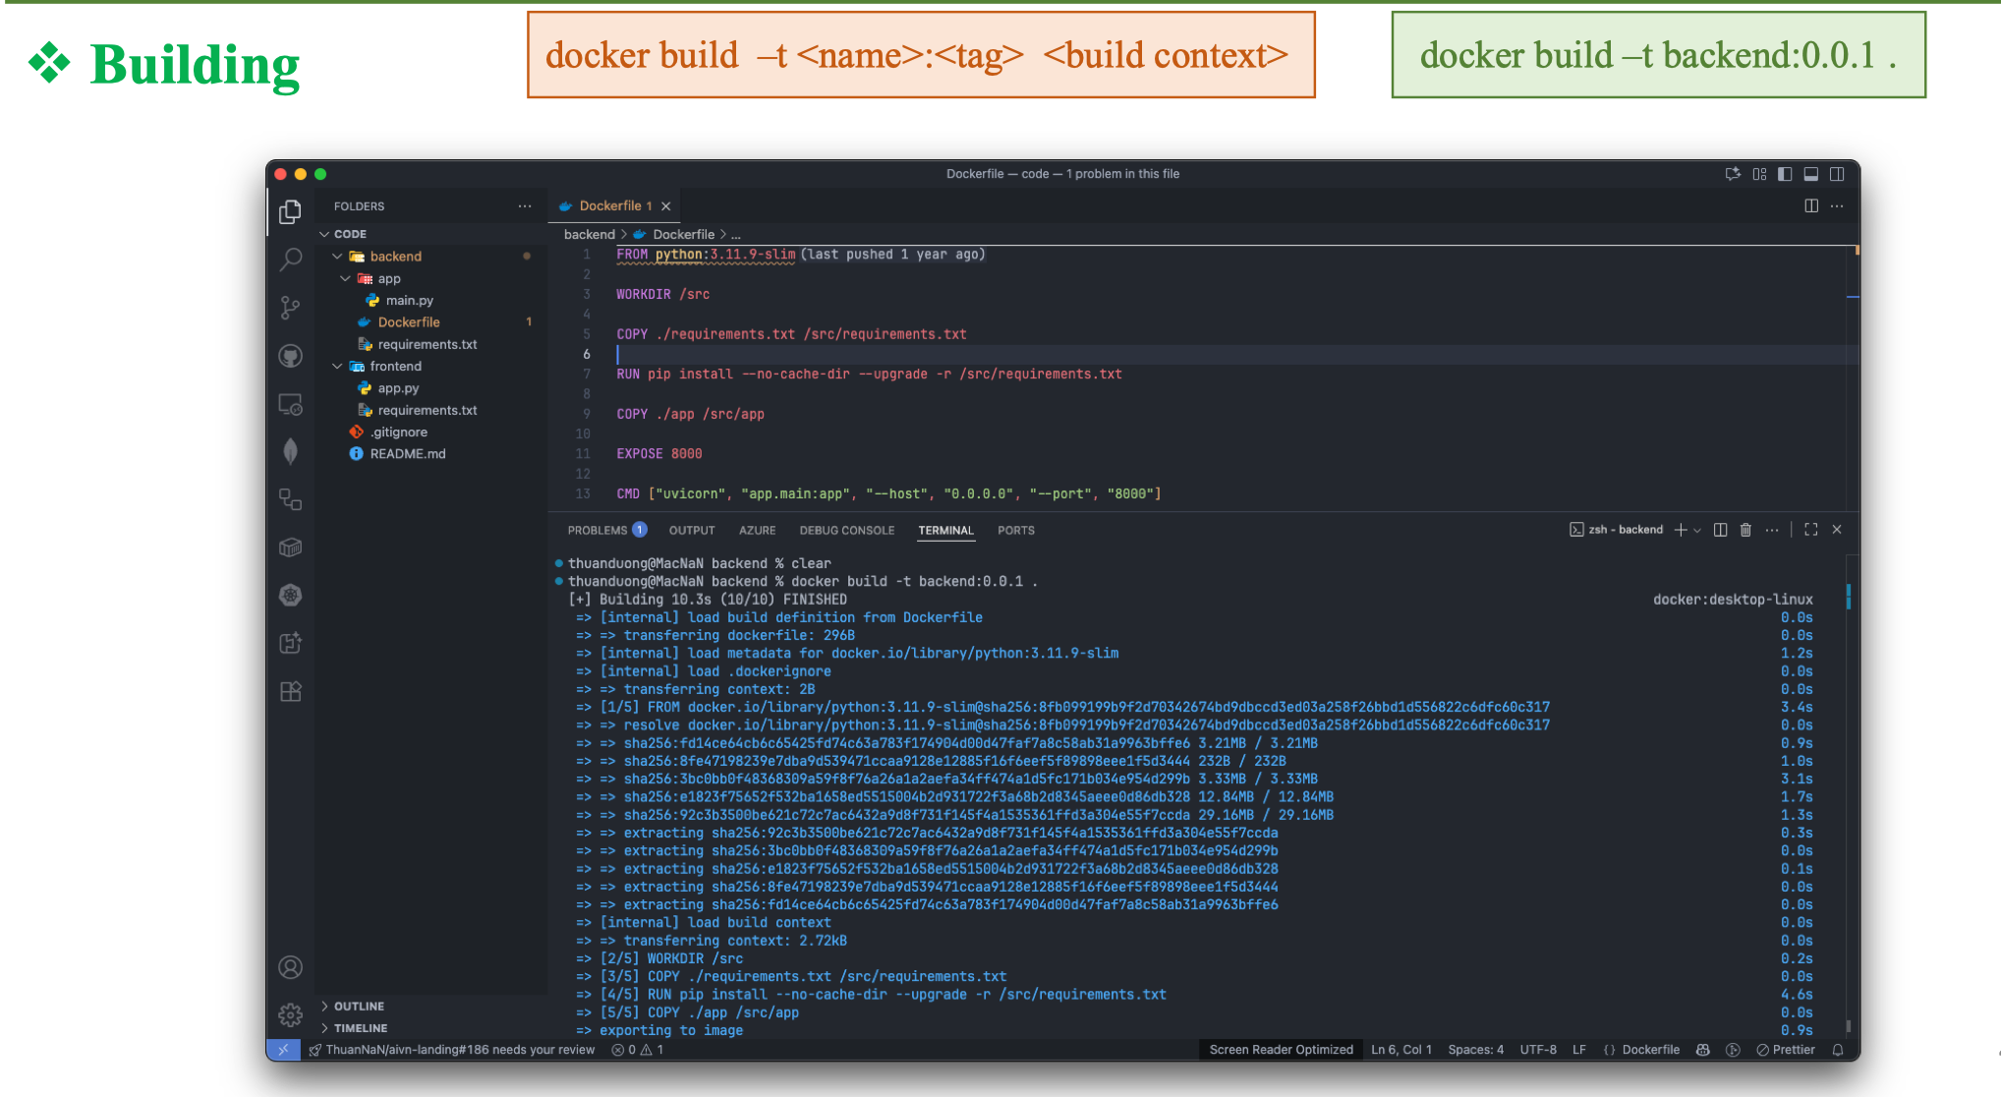Open the Explorer files icon

290,211
